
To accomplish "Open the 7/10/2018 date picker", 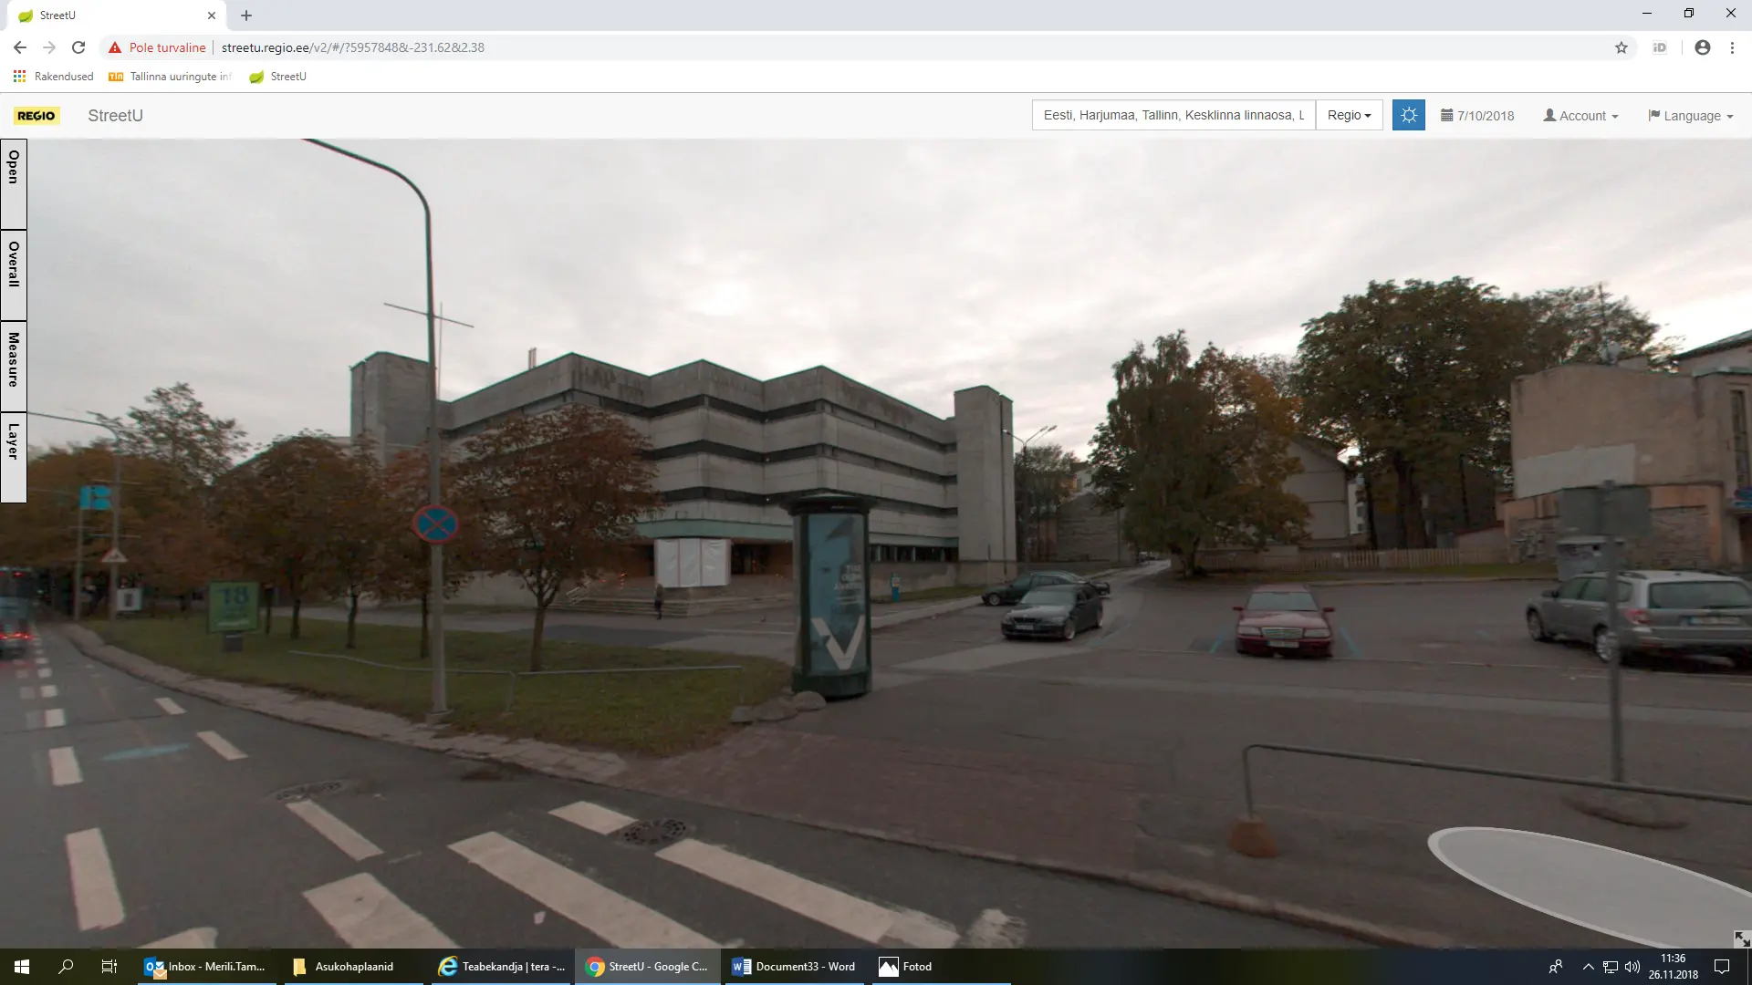I will click(x=1477, y=116).
